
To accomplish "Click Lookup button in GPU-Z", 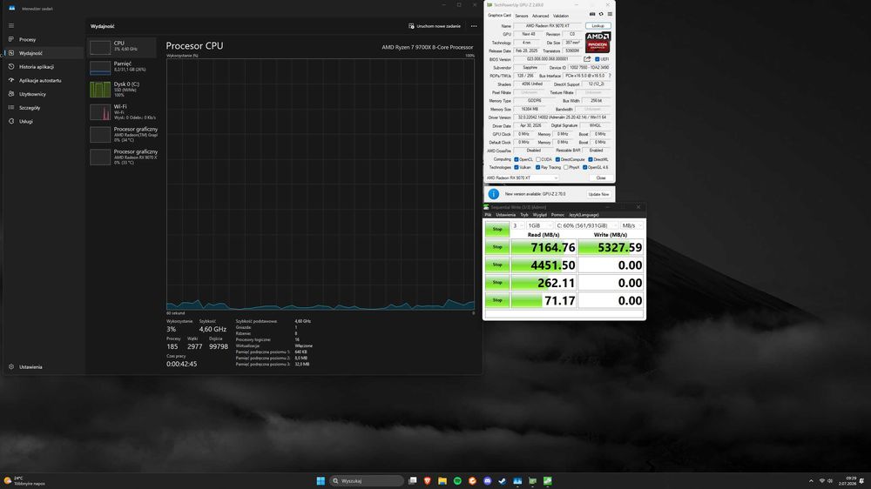I will (x=598, y=25).
